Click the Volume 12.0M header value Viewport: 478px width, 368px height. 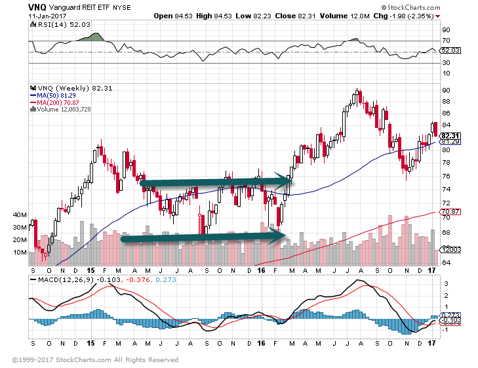pos(344,16)
